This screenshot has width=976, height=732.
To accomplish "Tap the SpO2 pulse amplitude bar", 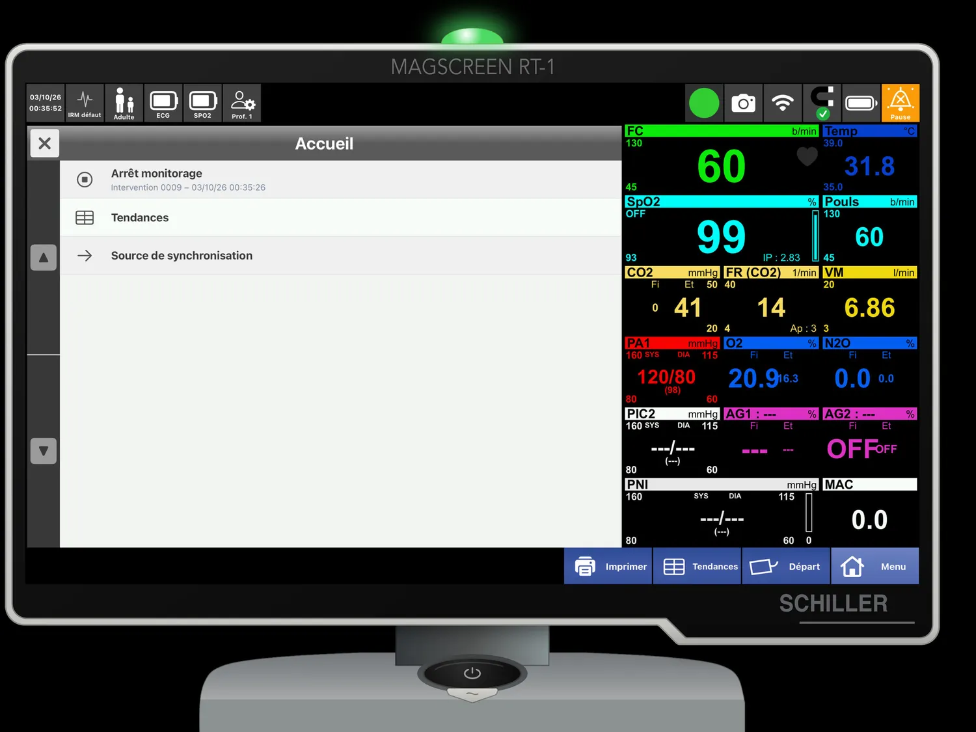I will coord(815,236).
